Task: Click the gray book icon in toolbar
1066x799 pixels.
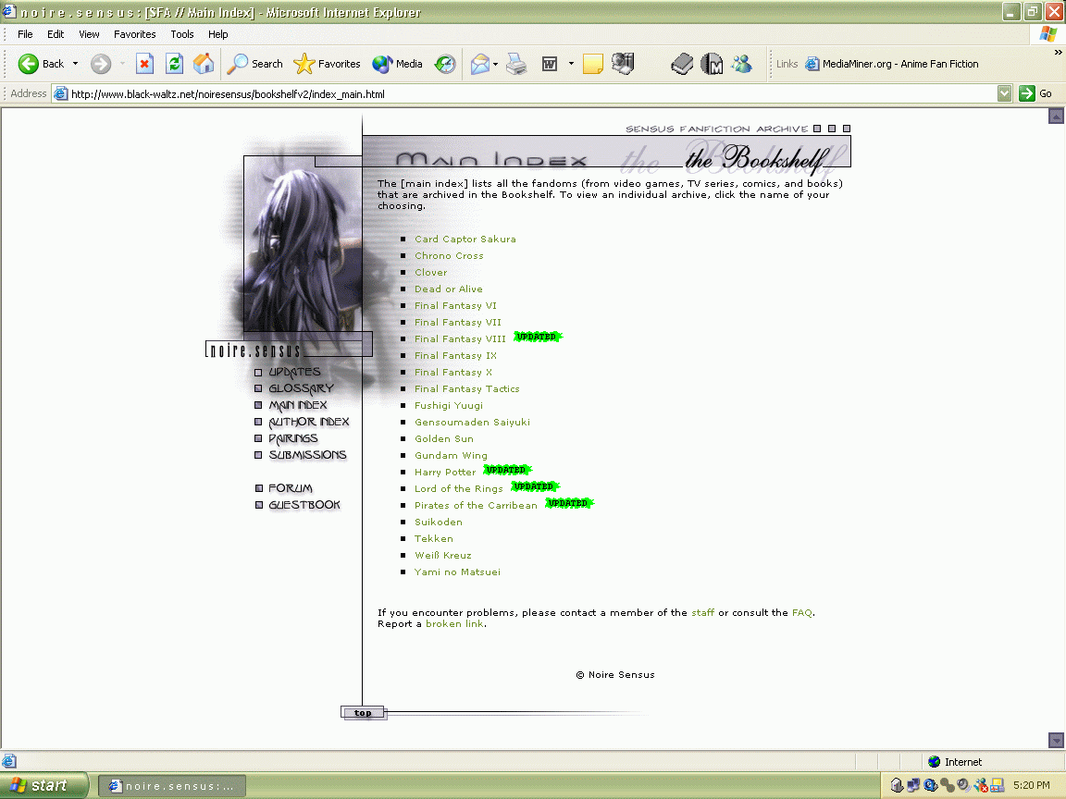Action: point(682,64)
